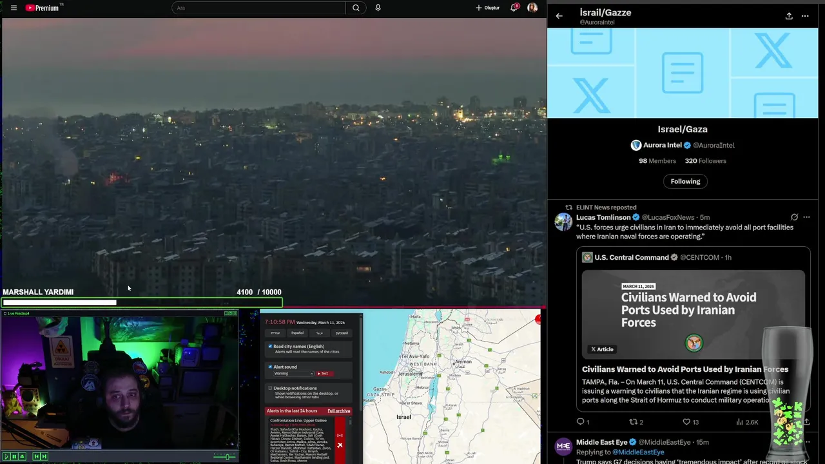The height and width of the screenshot is (464, 825).
Task: Open more options on Lucas Tomlinson's post
Action: [806, 217]
